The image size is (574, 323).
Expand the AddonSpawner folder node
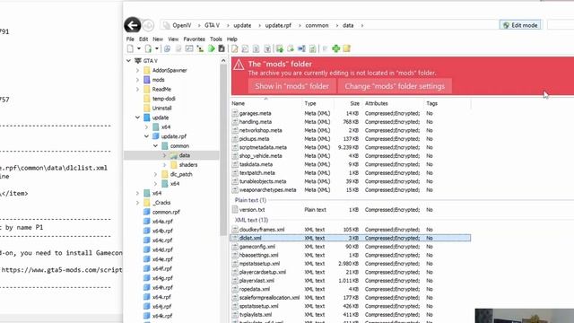(x=137, y=70)
